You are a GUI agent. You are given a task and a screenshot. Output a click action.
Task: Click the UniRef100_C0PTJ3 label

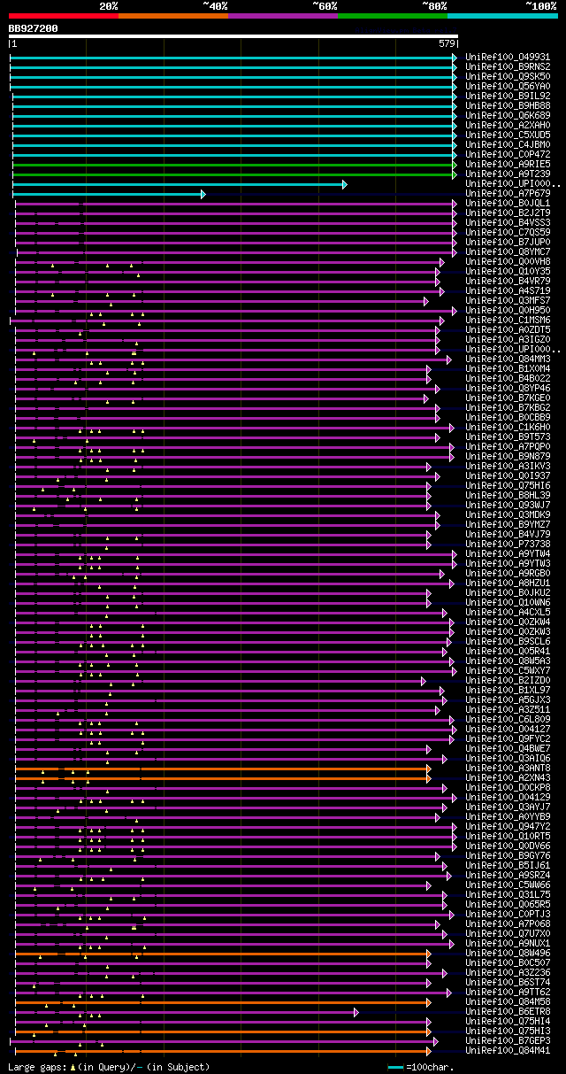tap(508, 914)
